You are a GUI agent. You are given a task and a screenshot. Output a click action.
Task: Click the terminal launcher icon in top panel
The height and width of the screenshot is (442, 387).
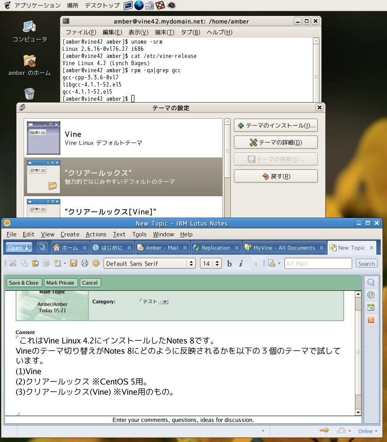point(128,5)
